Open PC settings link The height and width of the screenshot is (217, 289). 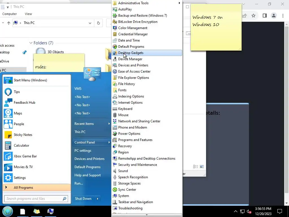[83, 151]
